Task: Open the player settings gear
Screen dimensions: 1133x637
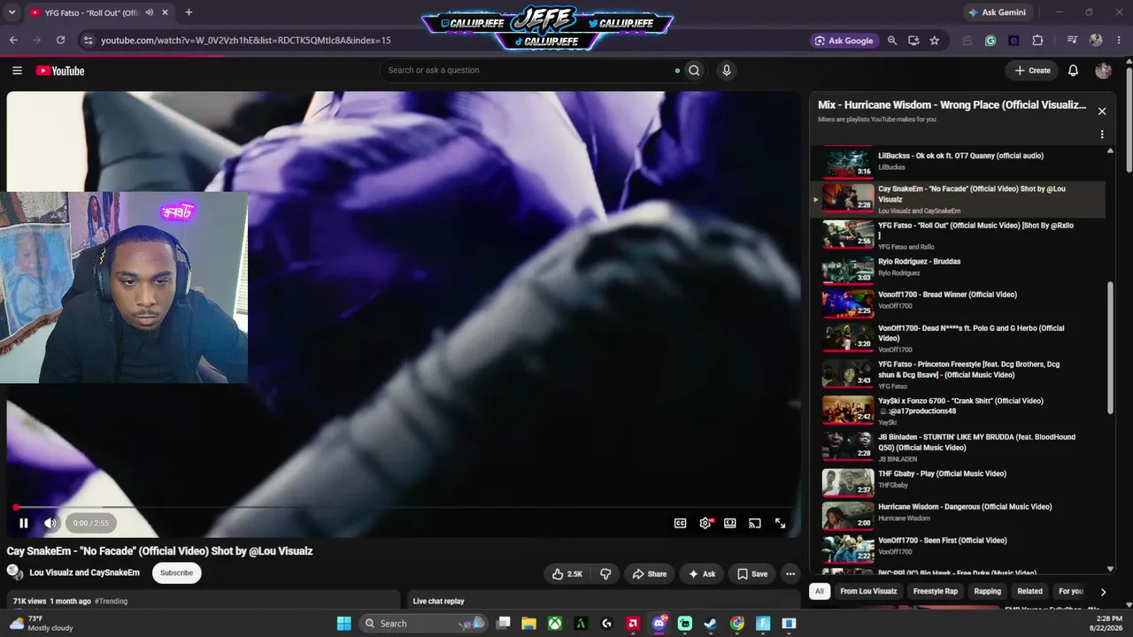Action: point(705,523)
